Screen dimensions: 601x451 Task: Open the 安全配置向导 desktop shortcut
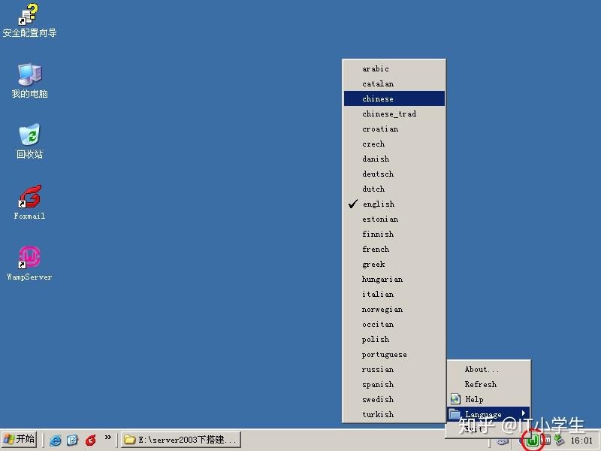[x=29, y=21]
